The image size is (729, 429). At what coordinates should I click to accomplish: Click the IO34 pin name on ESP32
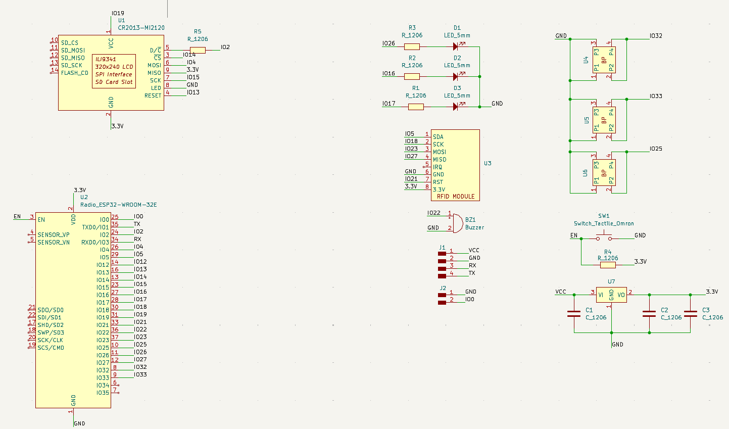coord(103,386)
